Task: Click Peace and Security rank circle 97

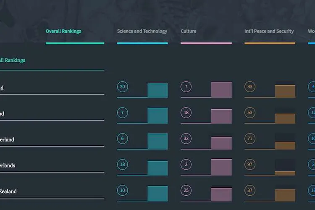Action: coord(250,165)
